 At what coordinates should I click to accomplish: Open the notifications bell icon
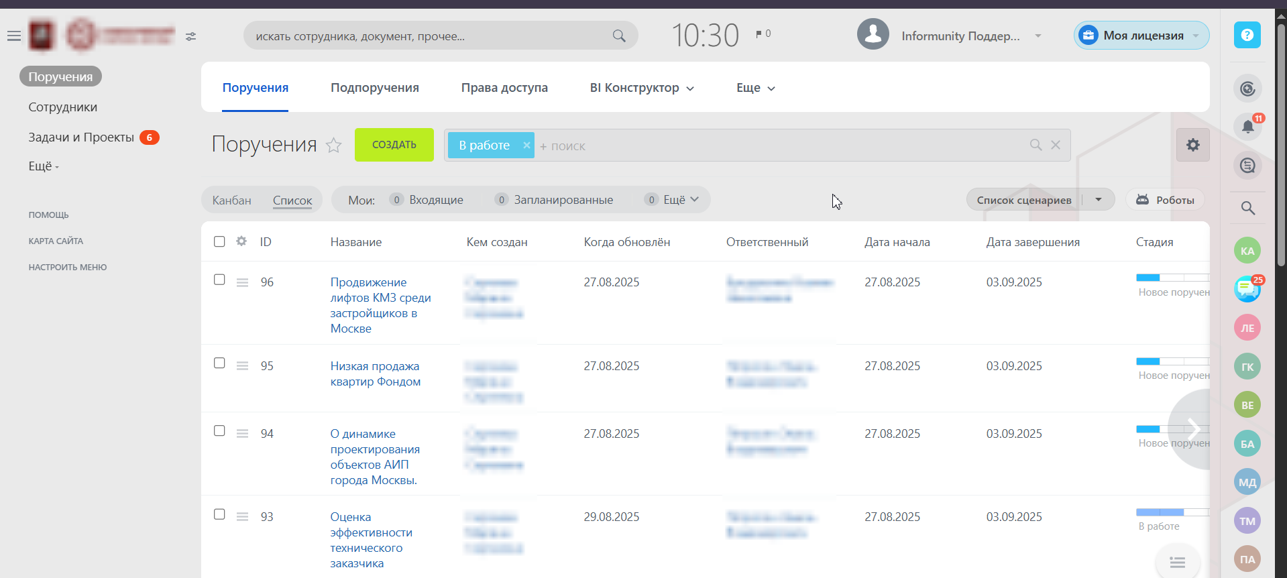point(1247,126)
